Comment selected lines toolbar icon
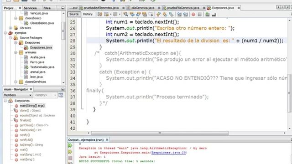This screenshot has height=164, width=292. pyautogui.click(x=207, y=14)
